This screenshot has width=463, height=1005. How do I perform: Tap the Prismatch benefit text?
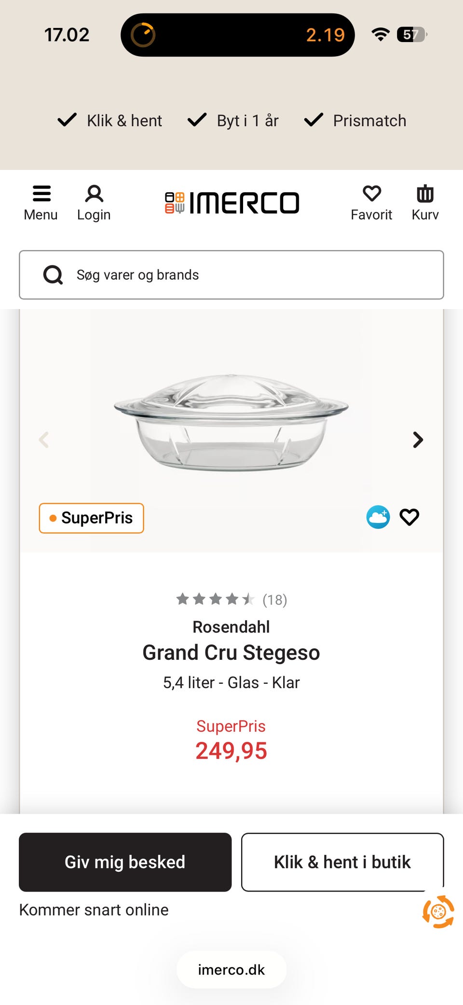click(x=369, y=121)
